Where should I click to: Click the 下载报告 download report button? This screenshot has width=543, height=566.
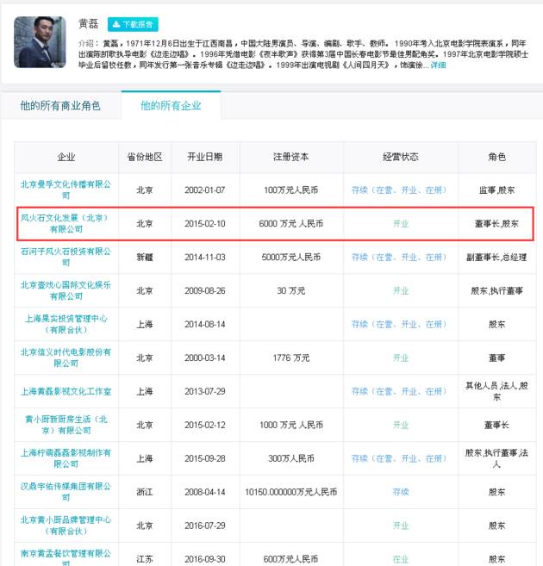pyautogui.click(x=133, y=24)
